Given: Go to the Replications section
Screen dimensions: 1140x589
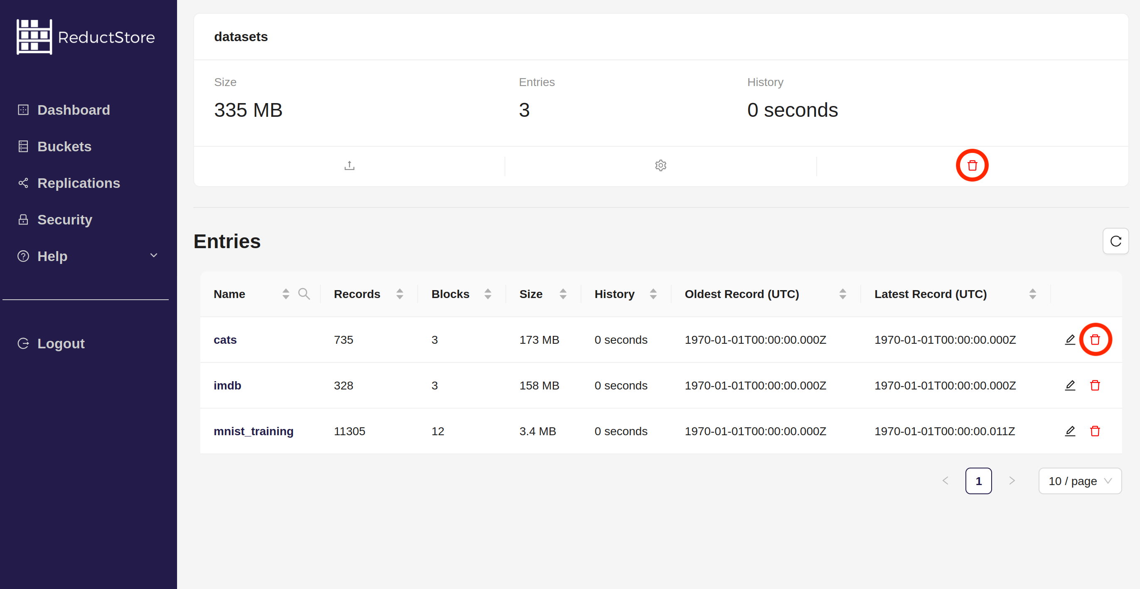Looking at the screenshot, I should click(x=78, y=183).
